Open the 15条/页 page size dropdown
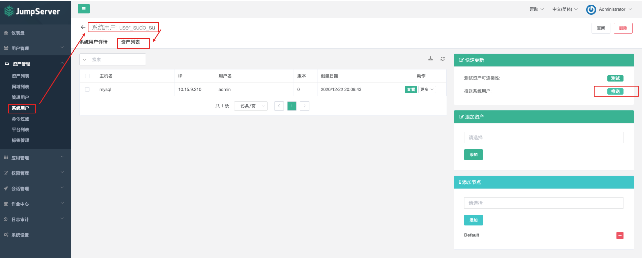 click(251, 106)
